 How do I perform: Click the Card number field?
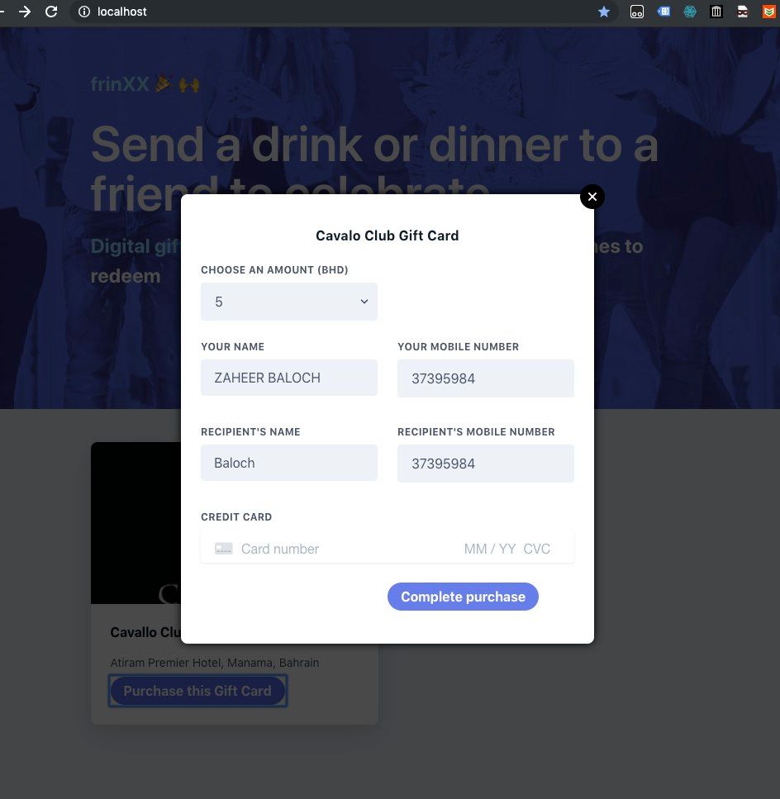[x=280, y=549]
